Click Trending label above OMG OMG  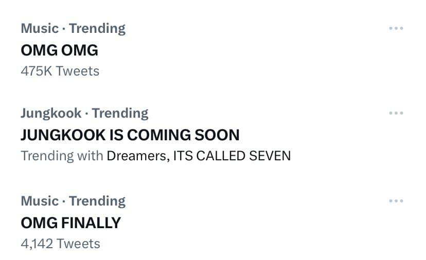coord(97,28)
